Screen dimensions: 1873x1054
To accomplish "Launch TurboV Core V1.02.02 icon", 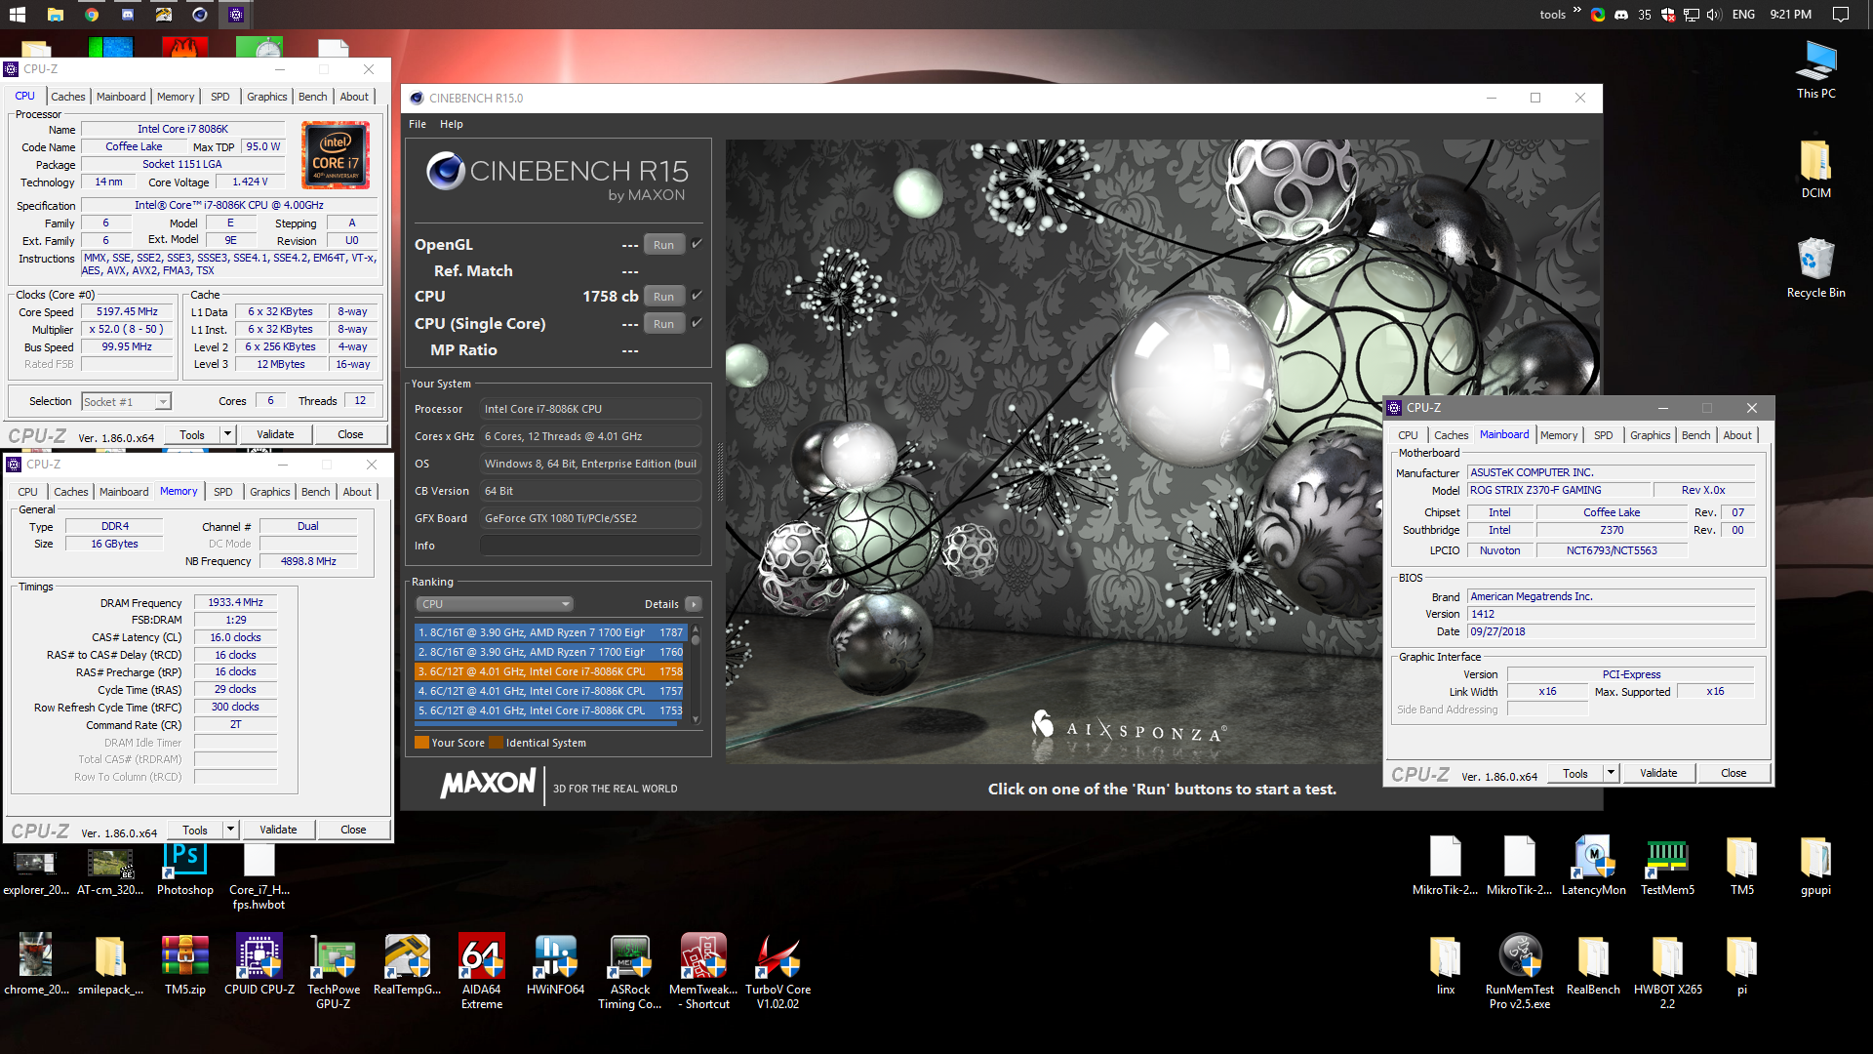I will coord(777,971).
